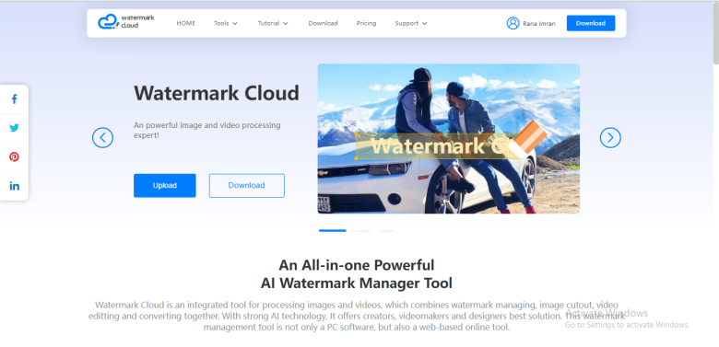Image resolution: width=719 pixels, height=347 pixels.
Task: Open the HOME menu item
Action: pyautogui.click(x=185, y=23)
